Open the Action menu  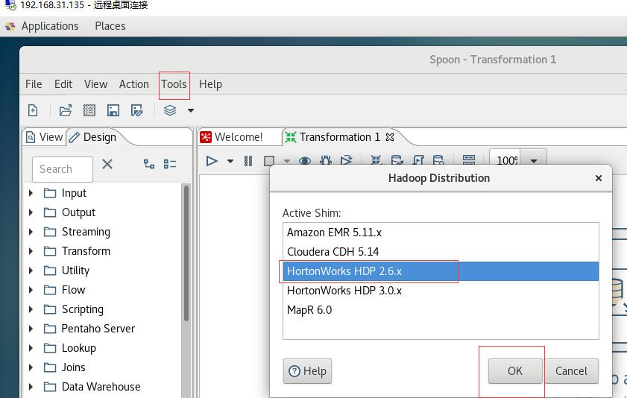[x=134, y=84]
